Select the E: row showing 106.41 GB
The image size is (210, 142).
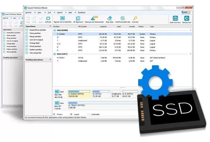pos(122,47)
